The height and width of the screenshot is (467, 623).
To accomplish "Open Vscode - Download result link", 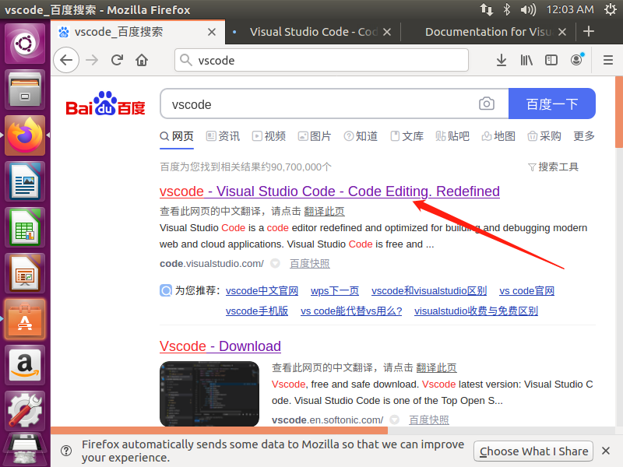I will [x=220, y=346].
